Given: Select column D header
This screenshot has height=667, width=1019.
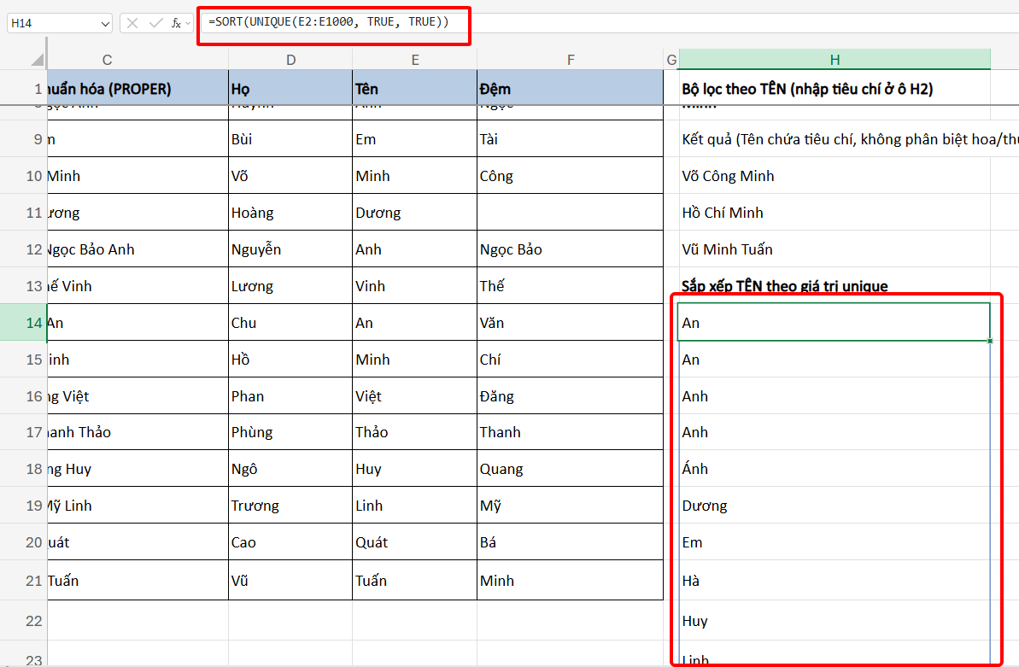Looking at the screenshot, I should [x=291, y=59].
